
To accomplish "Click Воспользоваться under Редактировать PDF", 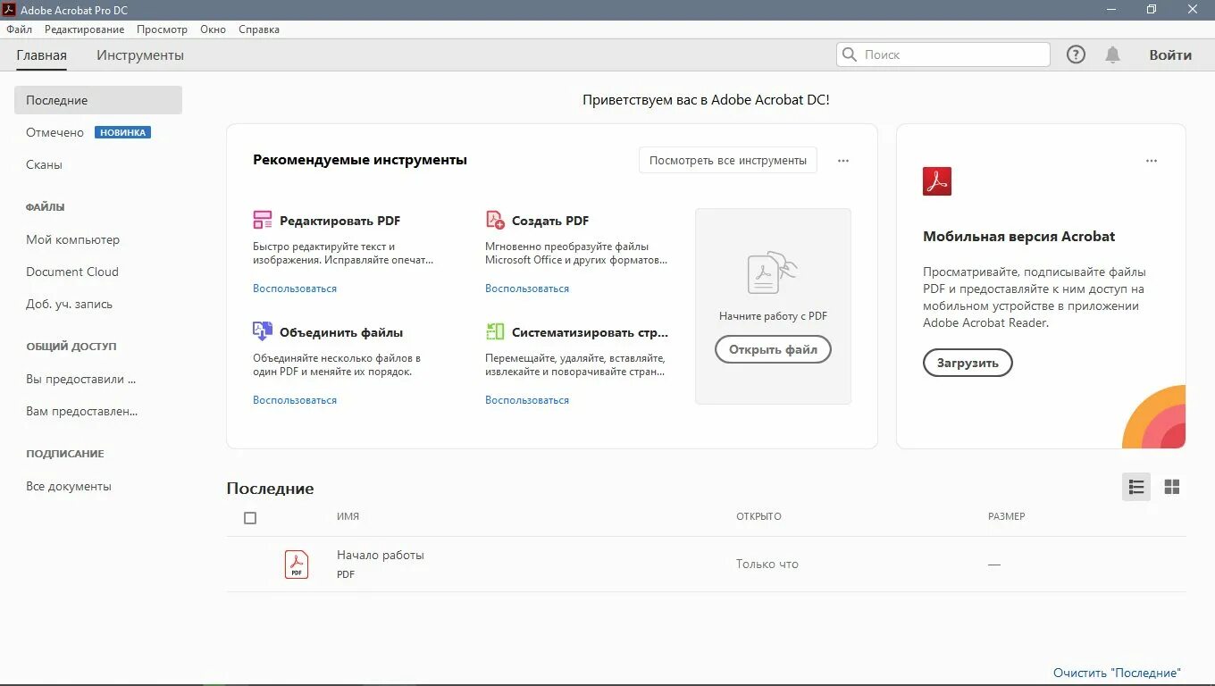I will pyautogui.click(x=295, y=289).
